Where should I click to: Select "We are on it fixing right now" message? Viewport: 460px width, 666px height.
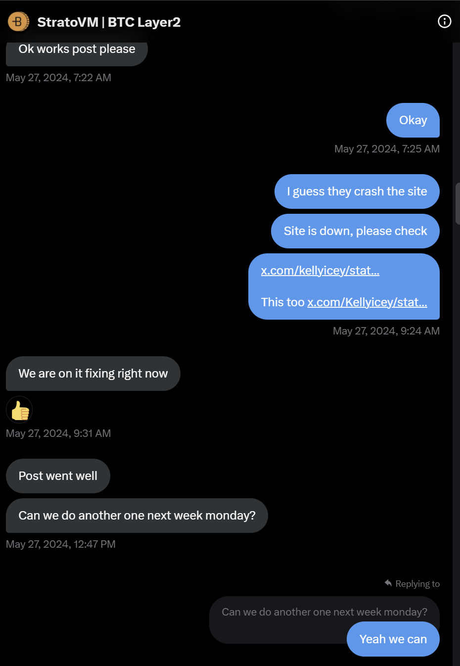pyautogui.click(x=93, y=374)
